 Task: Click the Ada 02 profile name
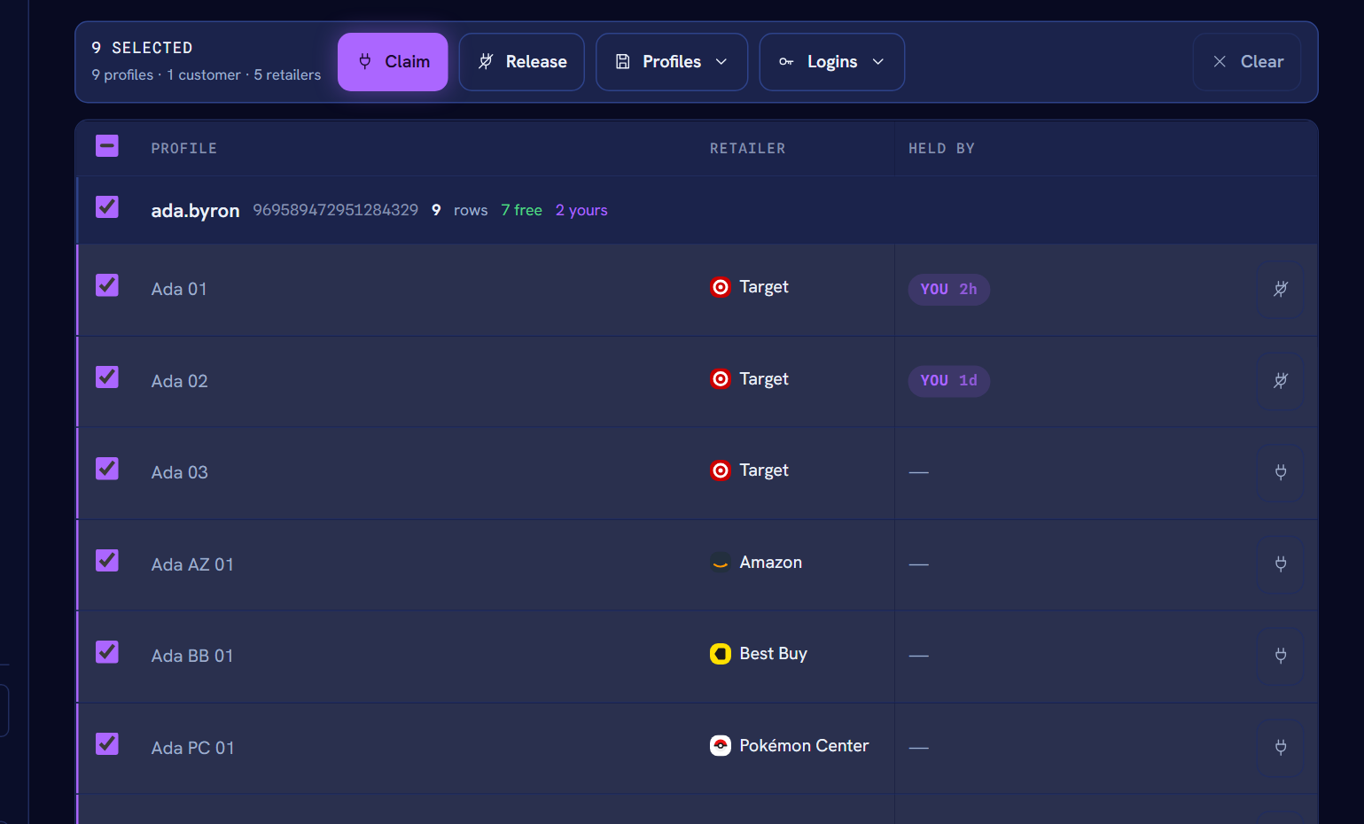pyautogui.click(x=180, y=382)
